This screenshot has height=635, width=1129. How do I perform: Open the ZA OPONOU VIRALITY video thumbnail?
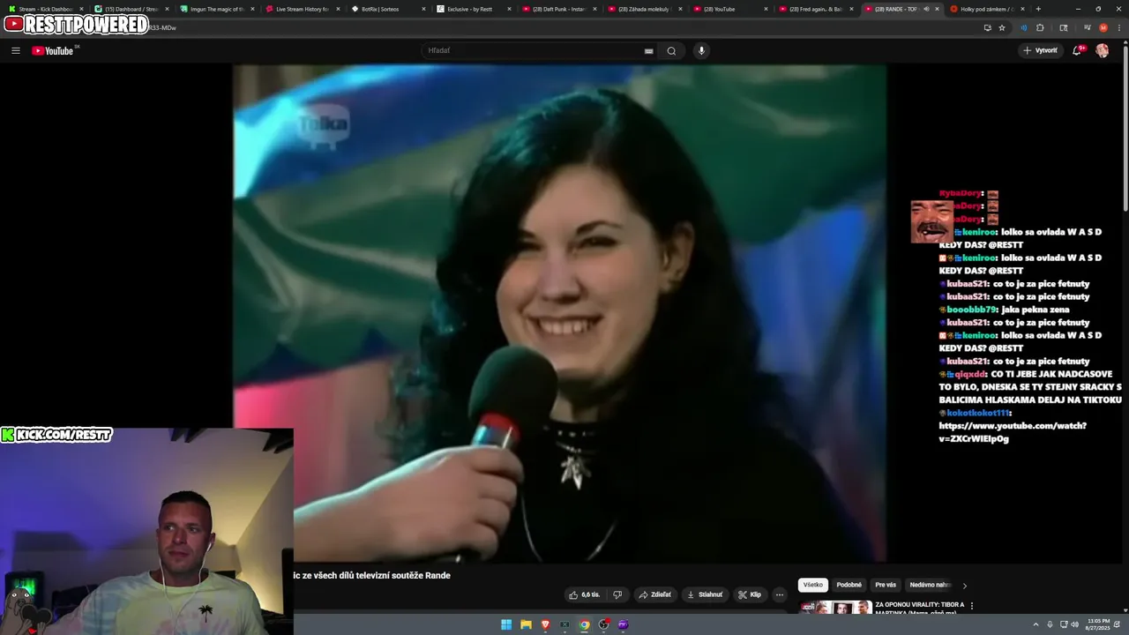835,608
